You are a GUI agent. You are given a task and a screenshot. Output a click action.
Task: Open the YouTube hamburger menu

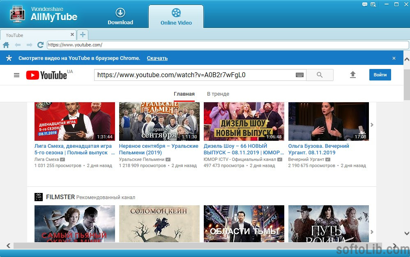pos(16,75)
